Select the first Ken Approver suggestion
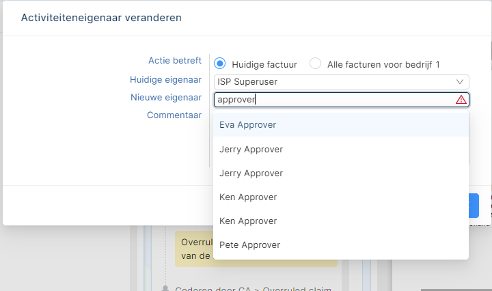Viewport: 492px width, 291px height. point(248,197)
